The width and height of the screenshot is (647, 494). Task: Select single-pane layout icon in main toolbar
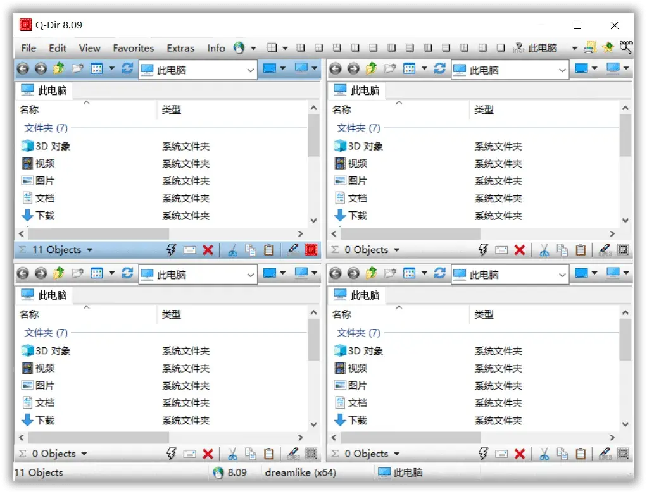pyautogui.click(x=501, y=48)
